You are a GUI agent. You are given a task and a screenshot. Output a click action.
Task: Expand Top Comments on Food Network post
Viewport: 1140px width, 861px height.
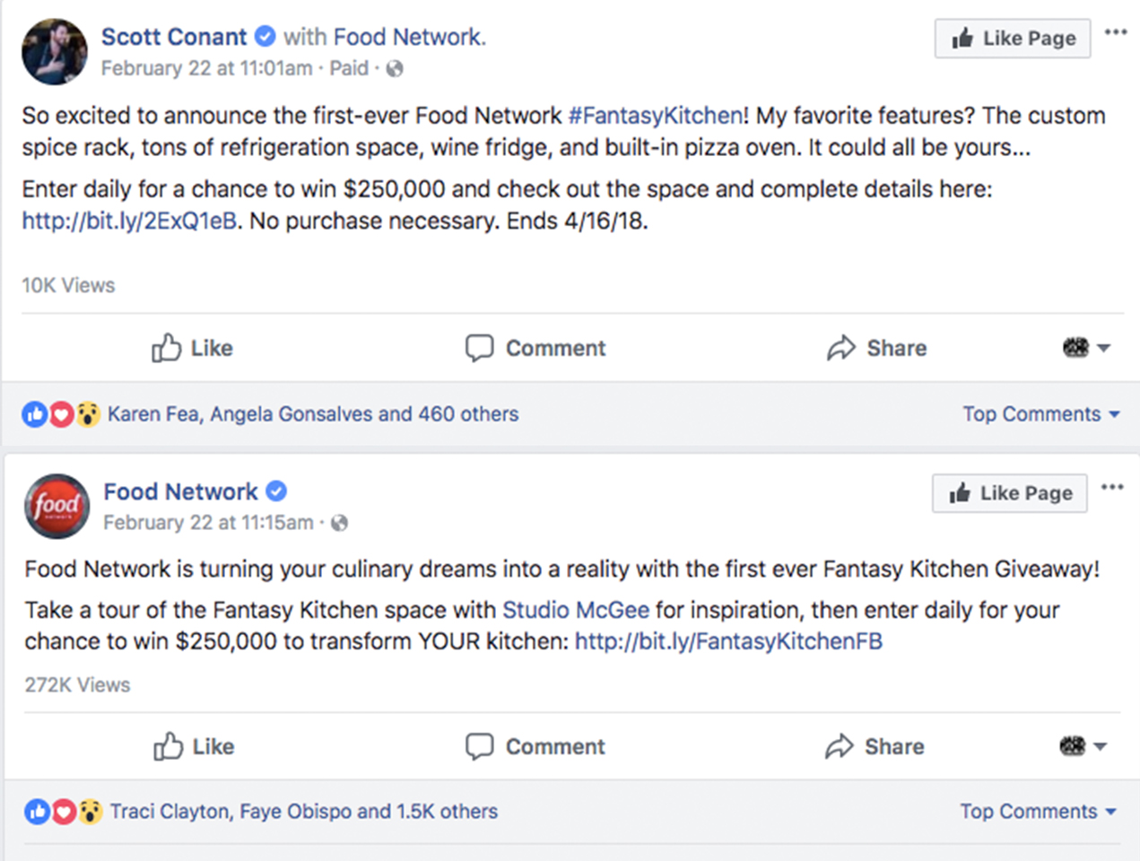point(1038,812)
